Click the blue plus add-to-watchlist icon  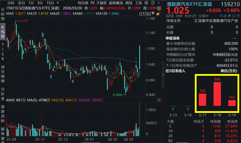238,16
